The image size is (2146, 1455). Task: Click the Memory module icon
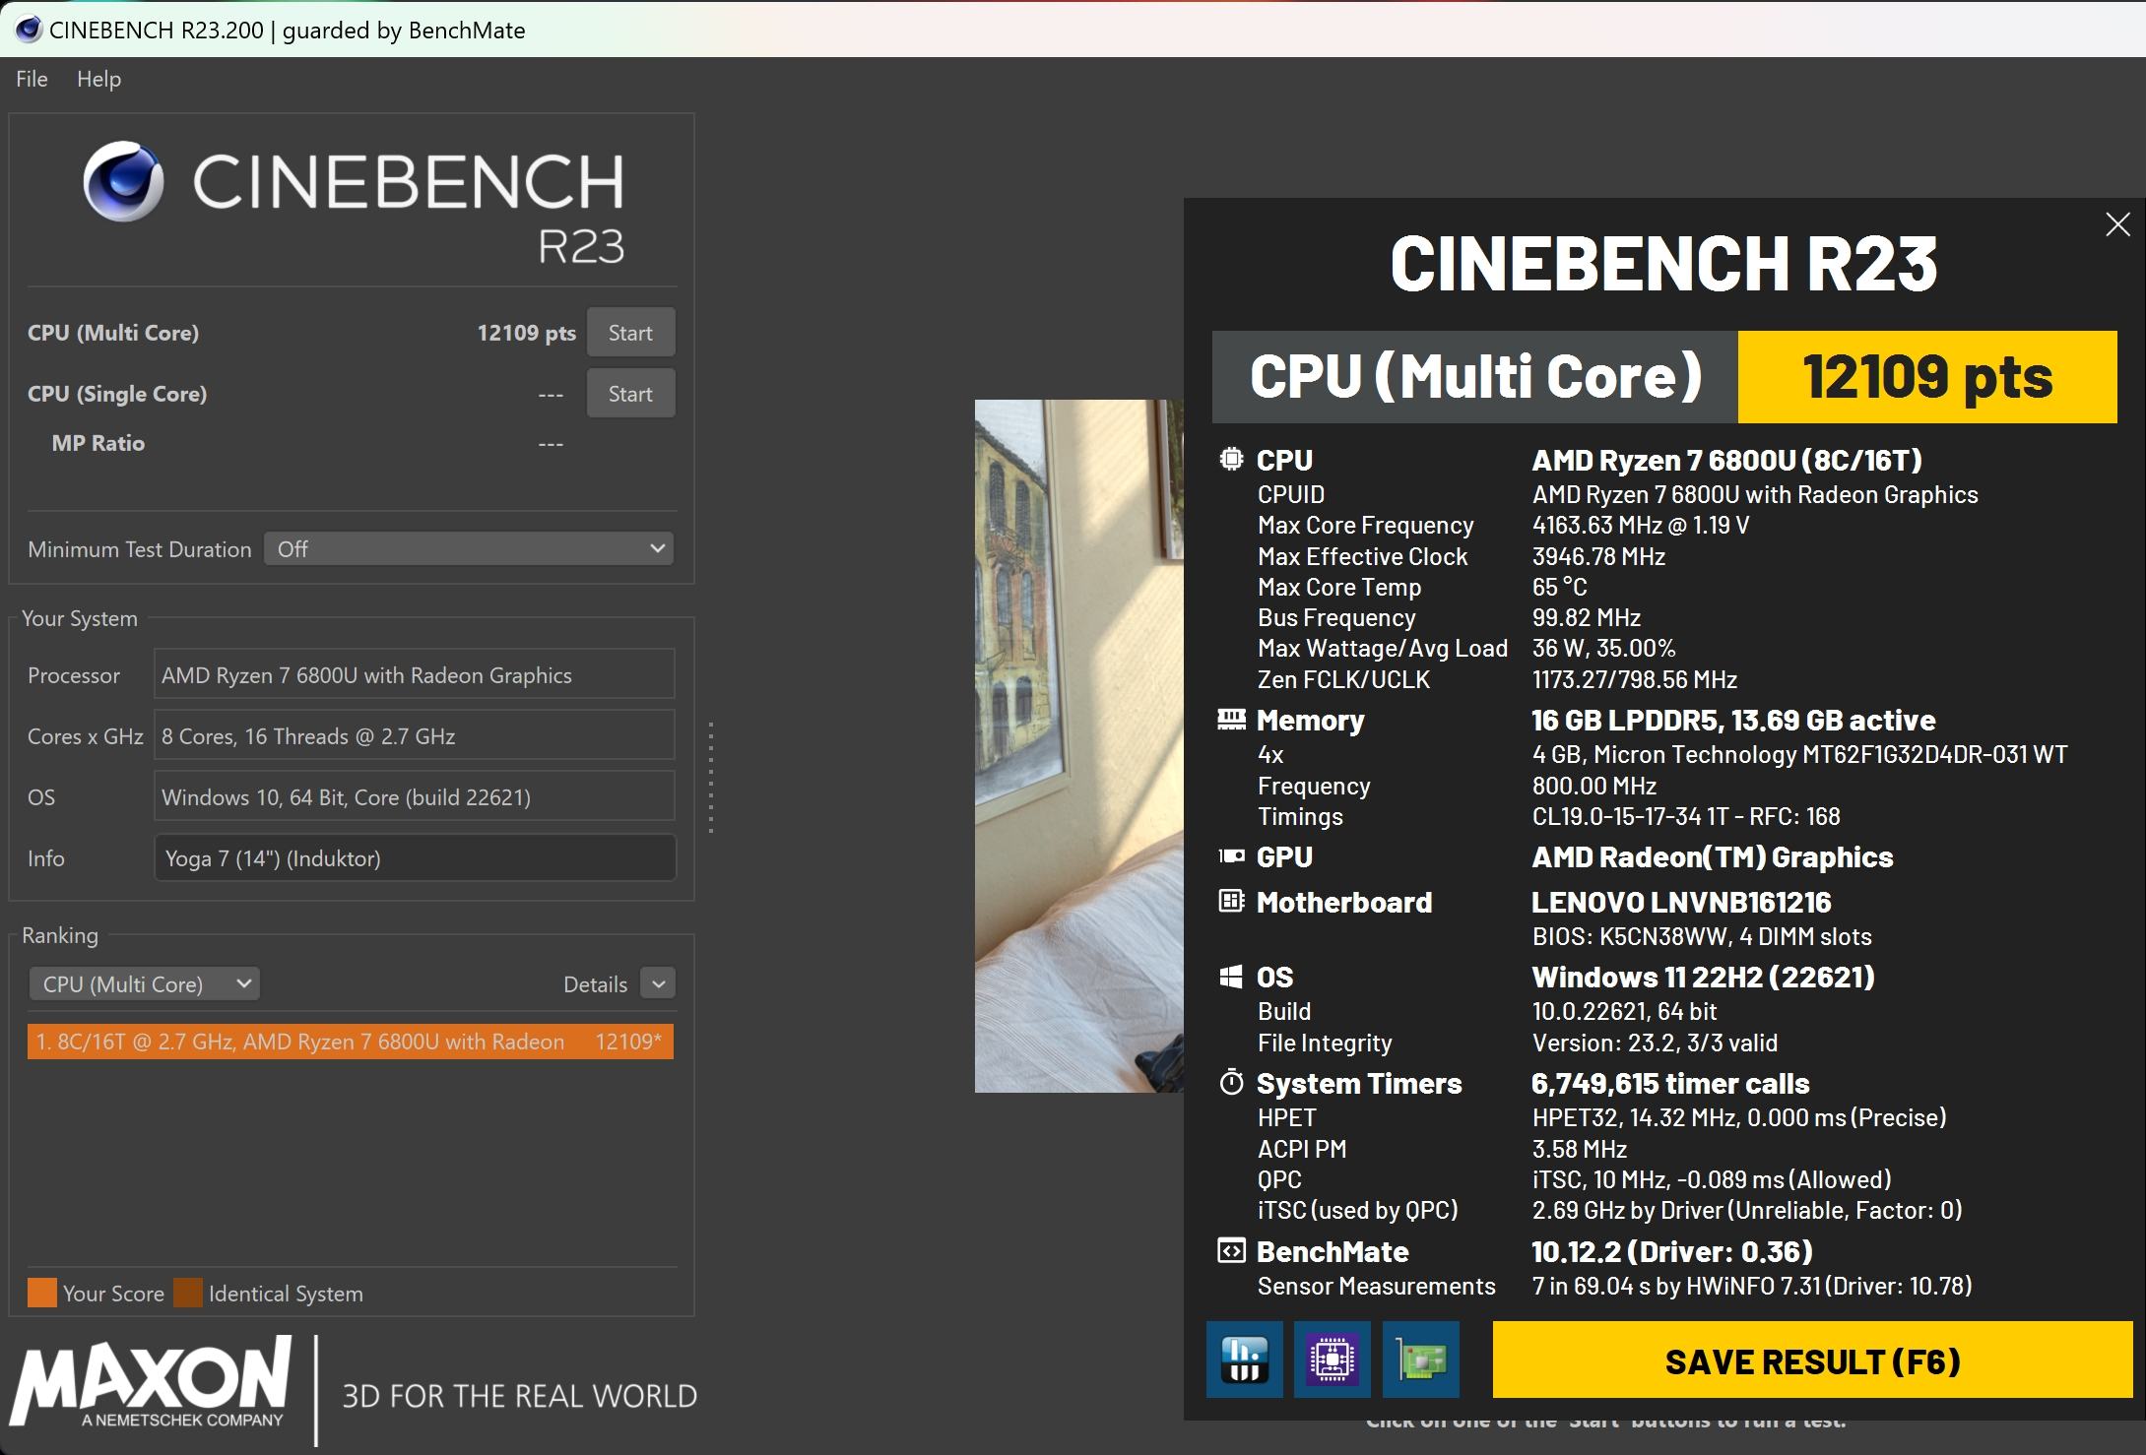(x=1231, y=720)
